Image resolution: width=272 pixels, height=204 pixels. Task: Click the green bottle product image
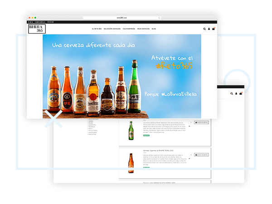(131, 131)
